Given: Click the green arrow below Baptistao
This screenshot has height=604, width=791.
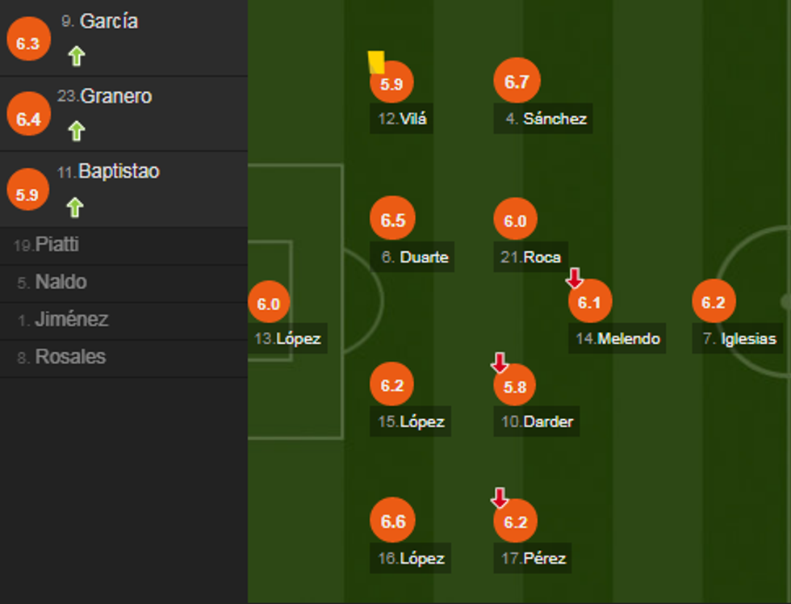Looking at the screenshot, I should pos(75,208).
